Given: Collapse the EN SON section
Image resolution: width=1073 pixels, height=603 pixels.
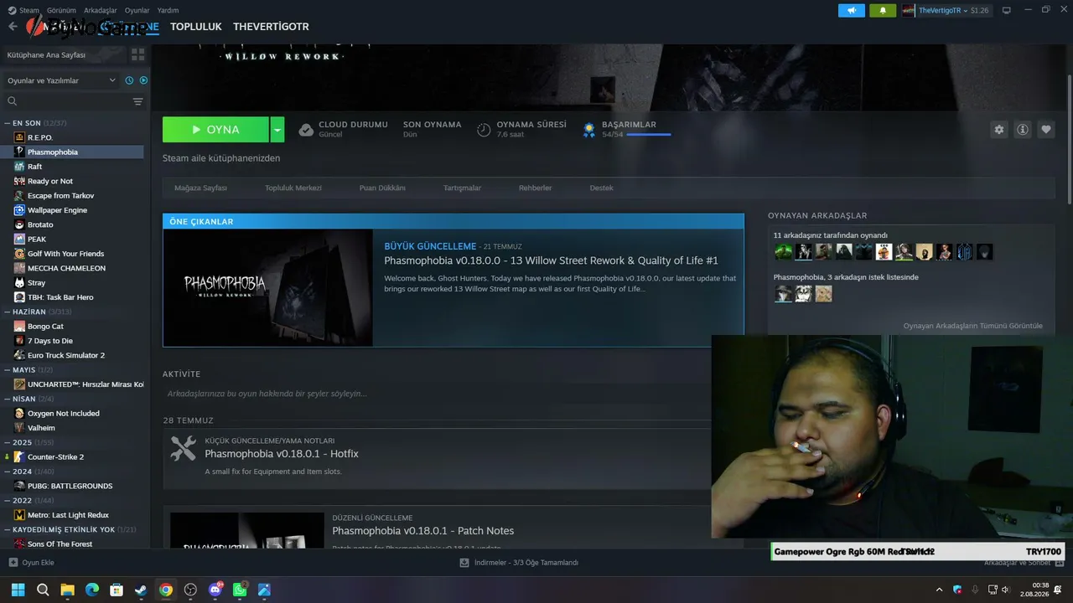Looking at the screenshot, I should (x=8, y=123).
